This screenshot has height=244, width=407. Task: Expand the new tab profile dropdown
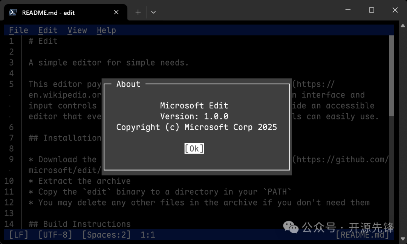(153, 12)
